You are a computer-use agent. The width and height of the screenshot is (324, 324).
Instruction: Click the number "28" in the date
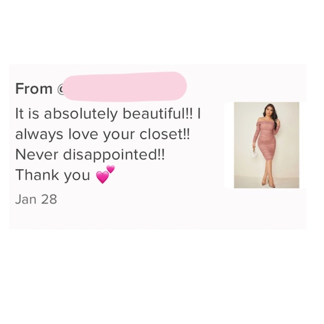point(49,199)
